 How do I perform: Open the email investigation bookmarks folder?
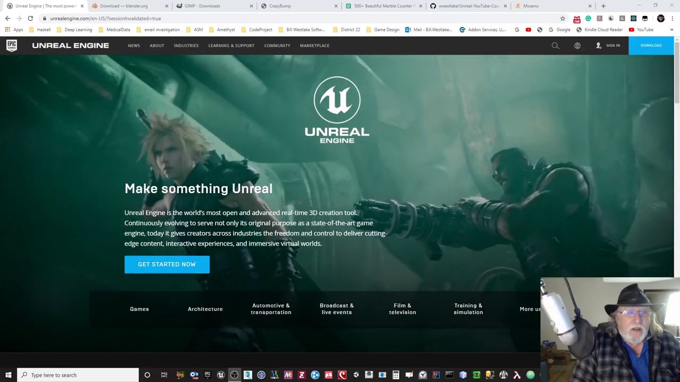coord(158,30)
